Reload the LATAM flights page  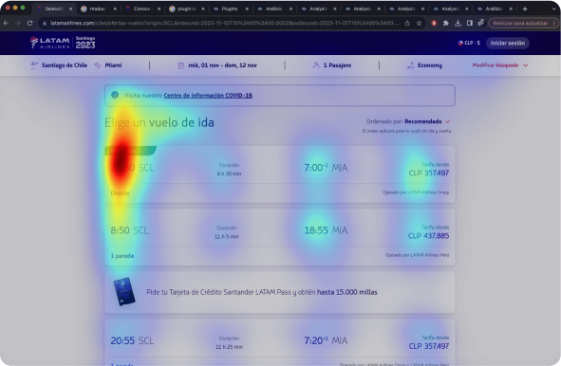click(30, 24)
